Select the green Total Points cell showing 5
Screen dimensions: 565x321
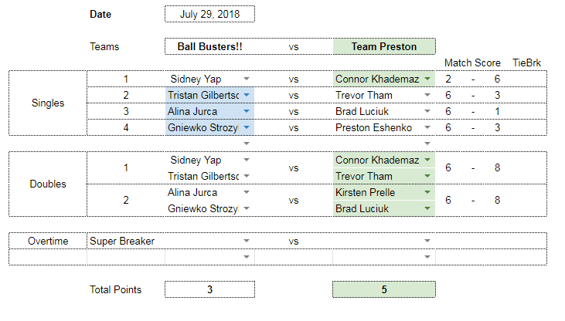[x=384, y=289]
